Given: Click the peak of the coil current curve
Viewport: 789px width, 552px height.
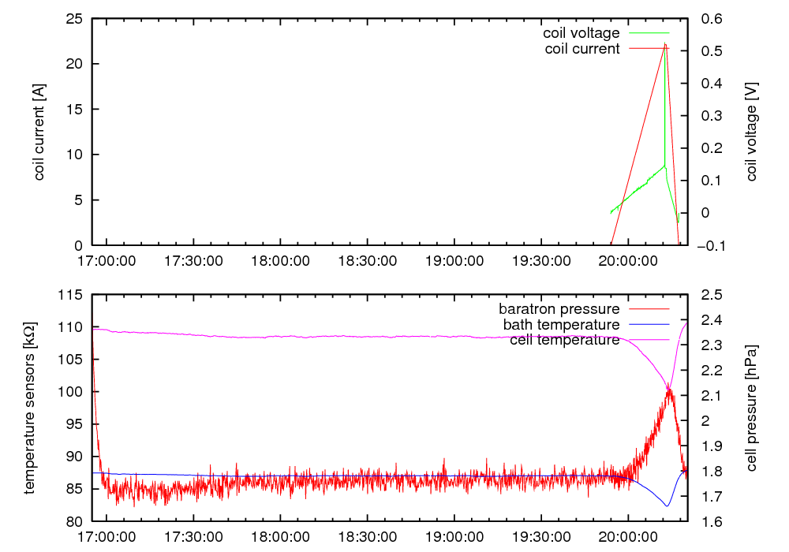Looking at the screenshot, I should (665, 44).
